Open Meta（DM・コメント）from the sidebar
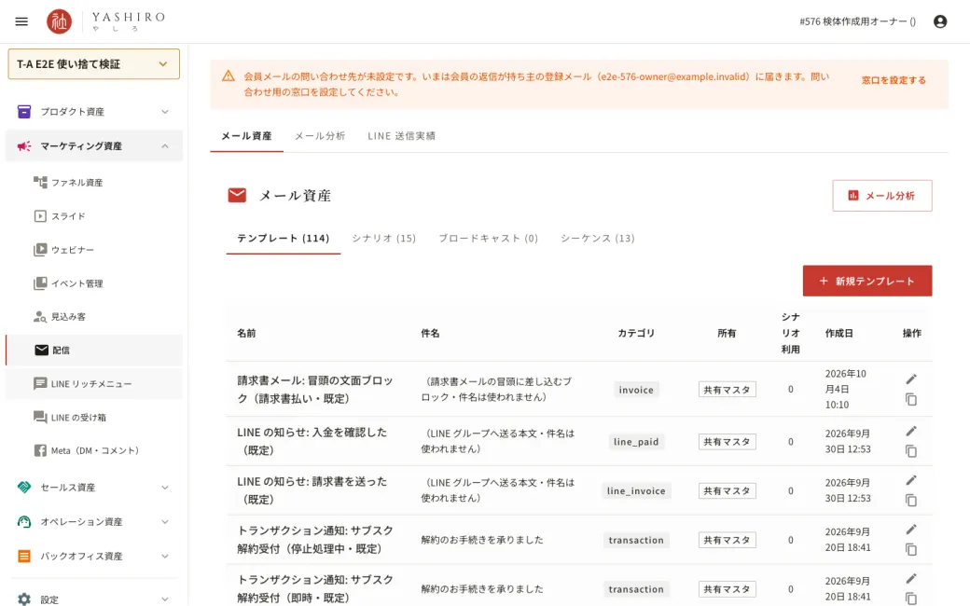970x606 pixels. pyautogui.click(x=94, y=451)
